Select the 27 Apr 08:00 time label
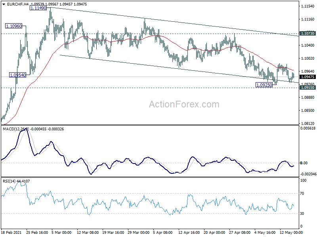The image size is (317, 237). pyautogui.click(x=240, y=233)
